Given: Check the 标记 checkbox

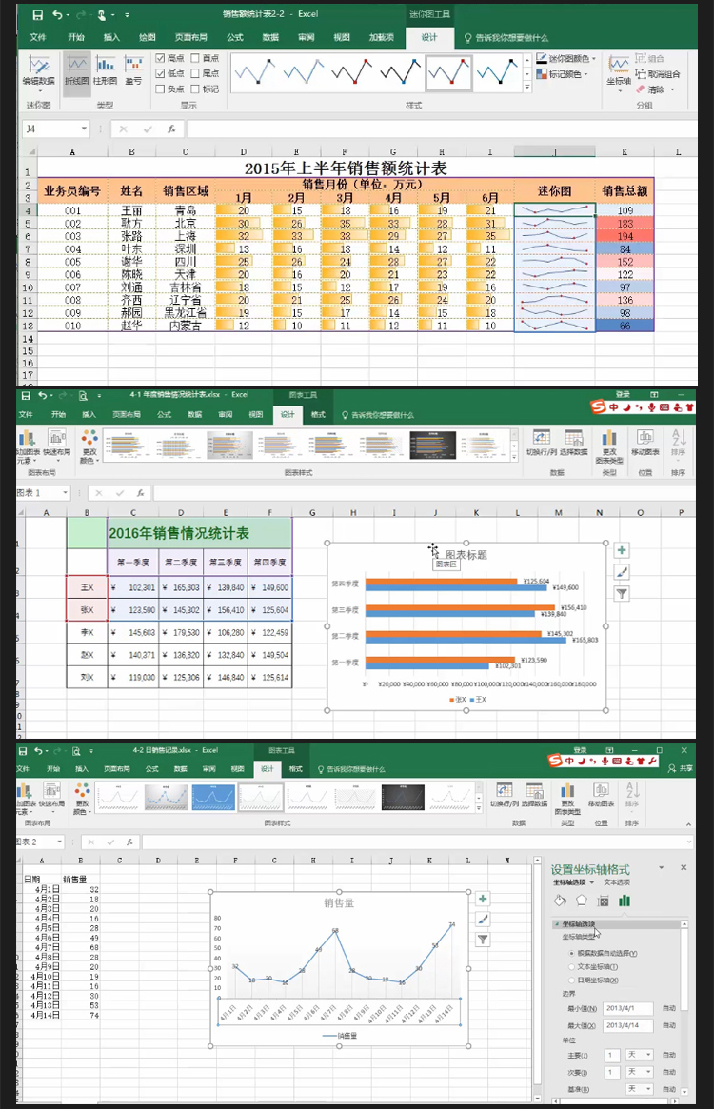Looking at the screenshot, I should click(195, 89).
